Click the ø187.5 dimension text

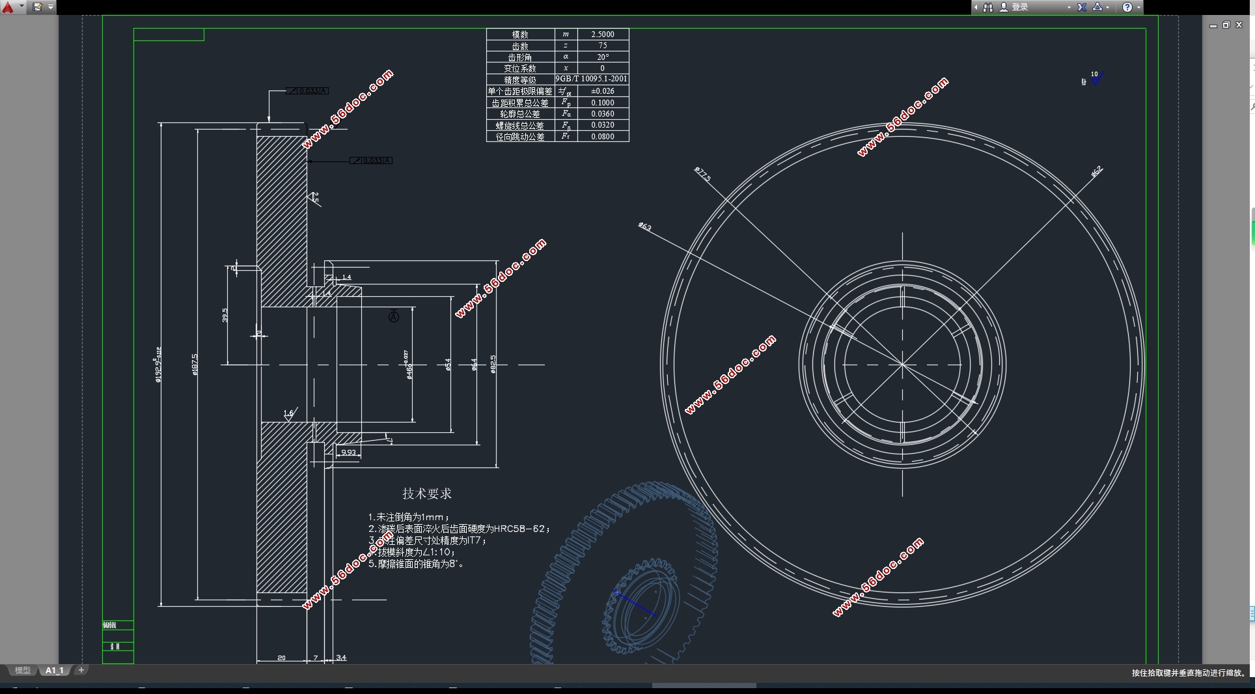(x=195, y=365)
